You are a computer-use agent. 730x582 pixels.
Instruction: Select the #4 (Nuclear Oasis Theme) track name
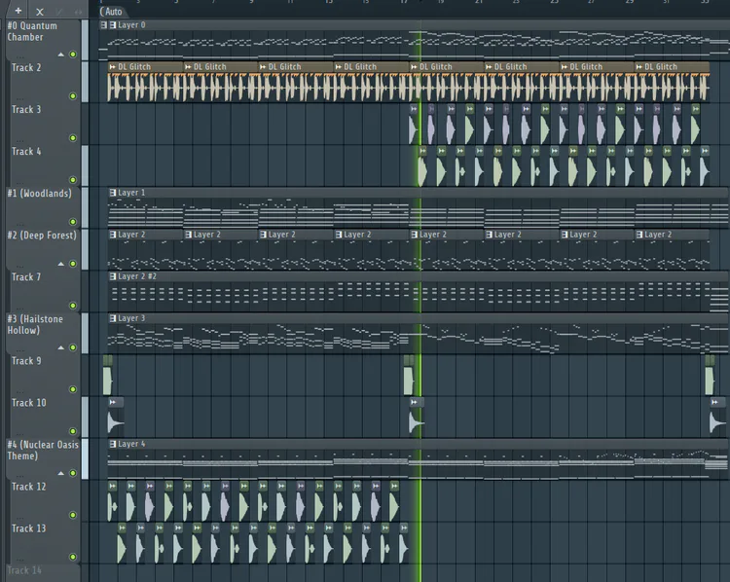43,451
